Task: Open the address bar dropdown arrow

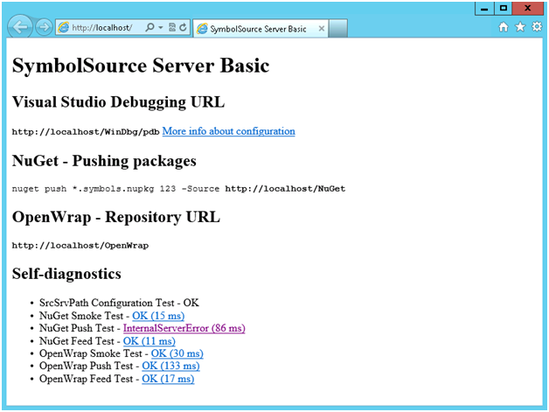Action: click(160, 28)
